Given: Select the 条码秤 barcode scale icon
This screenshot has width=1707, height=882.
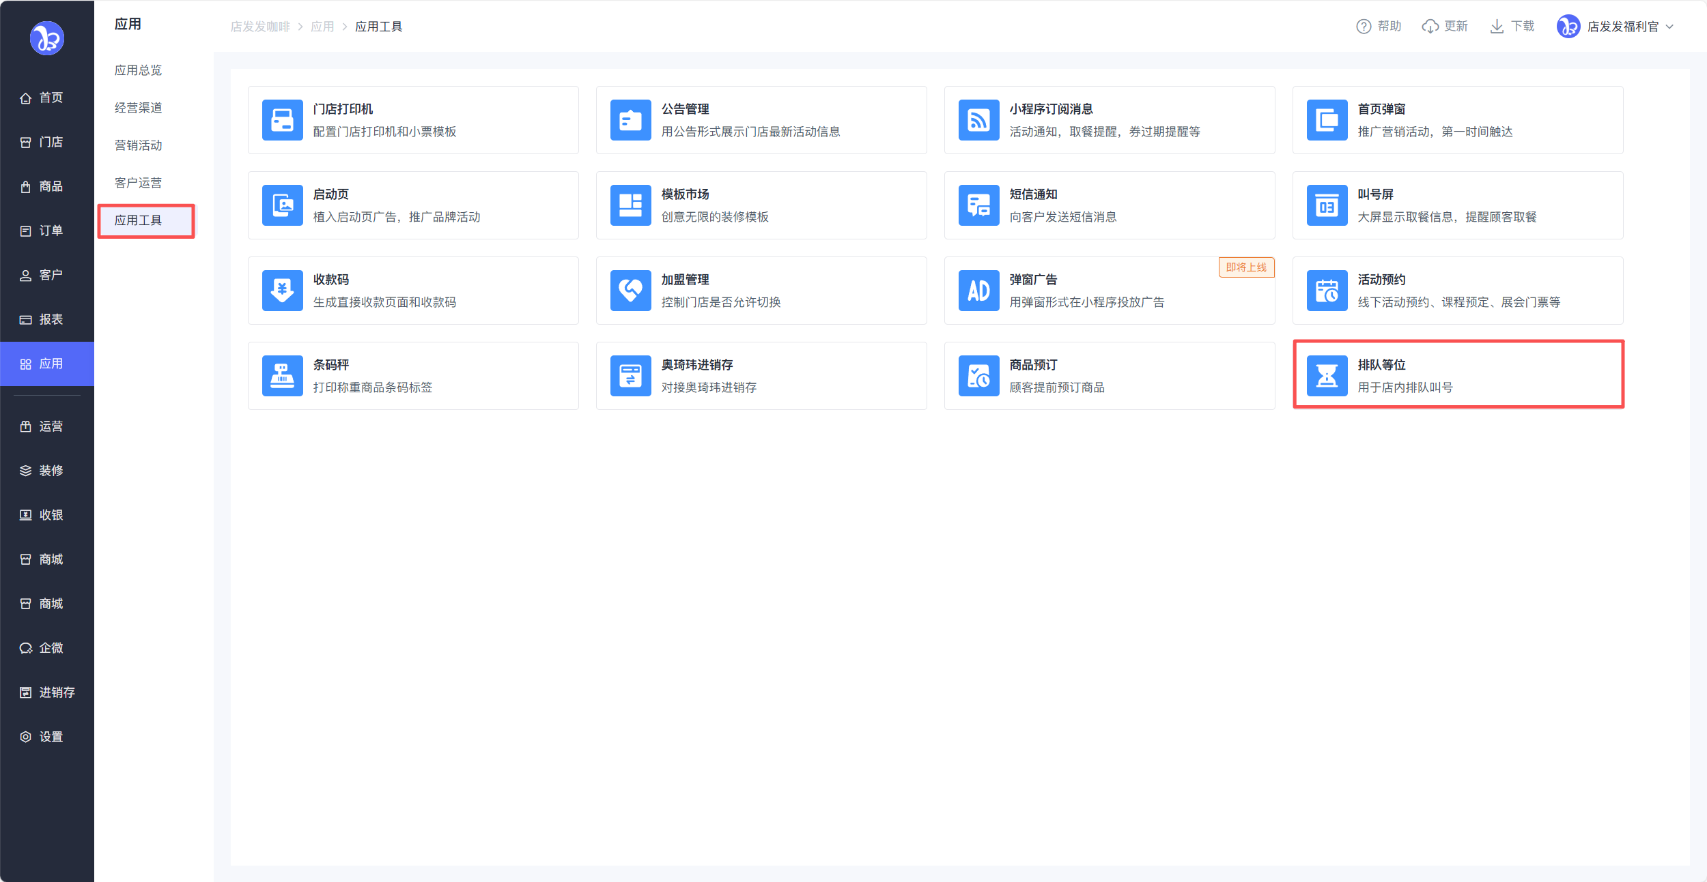Looking at the screenshot, I should [x=282, y=376].
